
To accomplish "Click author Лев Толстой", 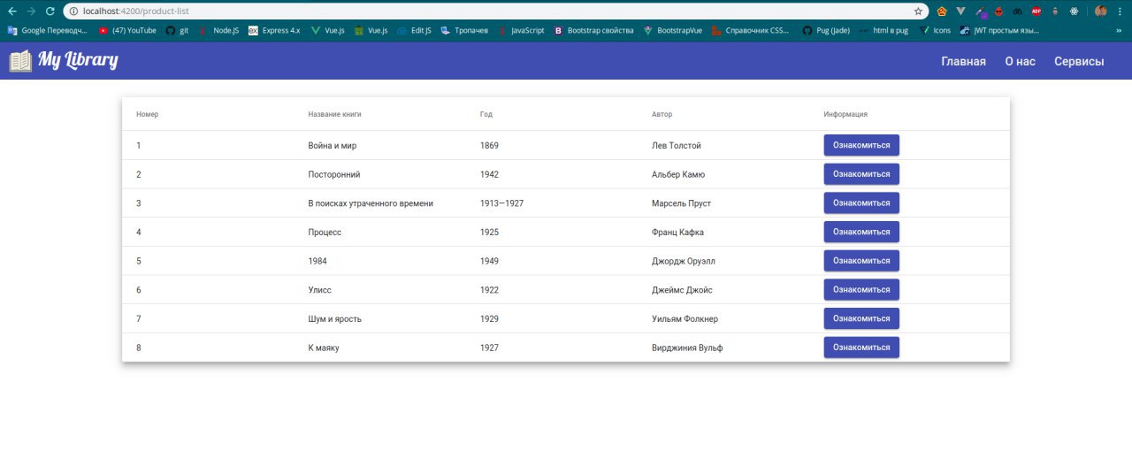I will [x=677, y=145].
